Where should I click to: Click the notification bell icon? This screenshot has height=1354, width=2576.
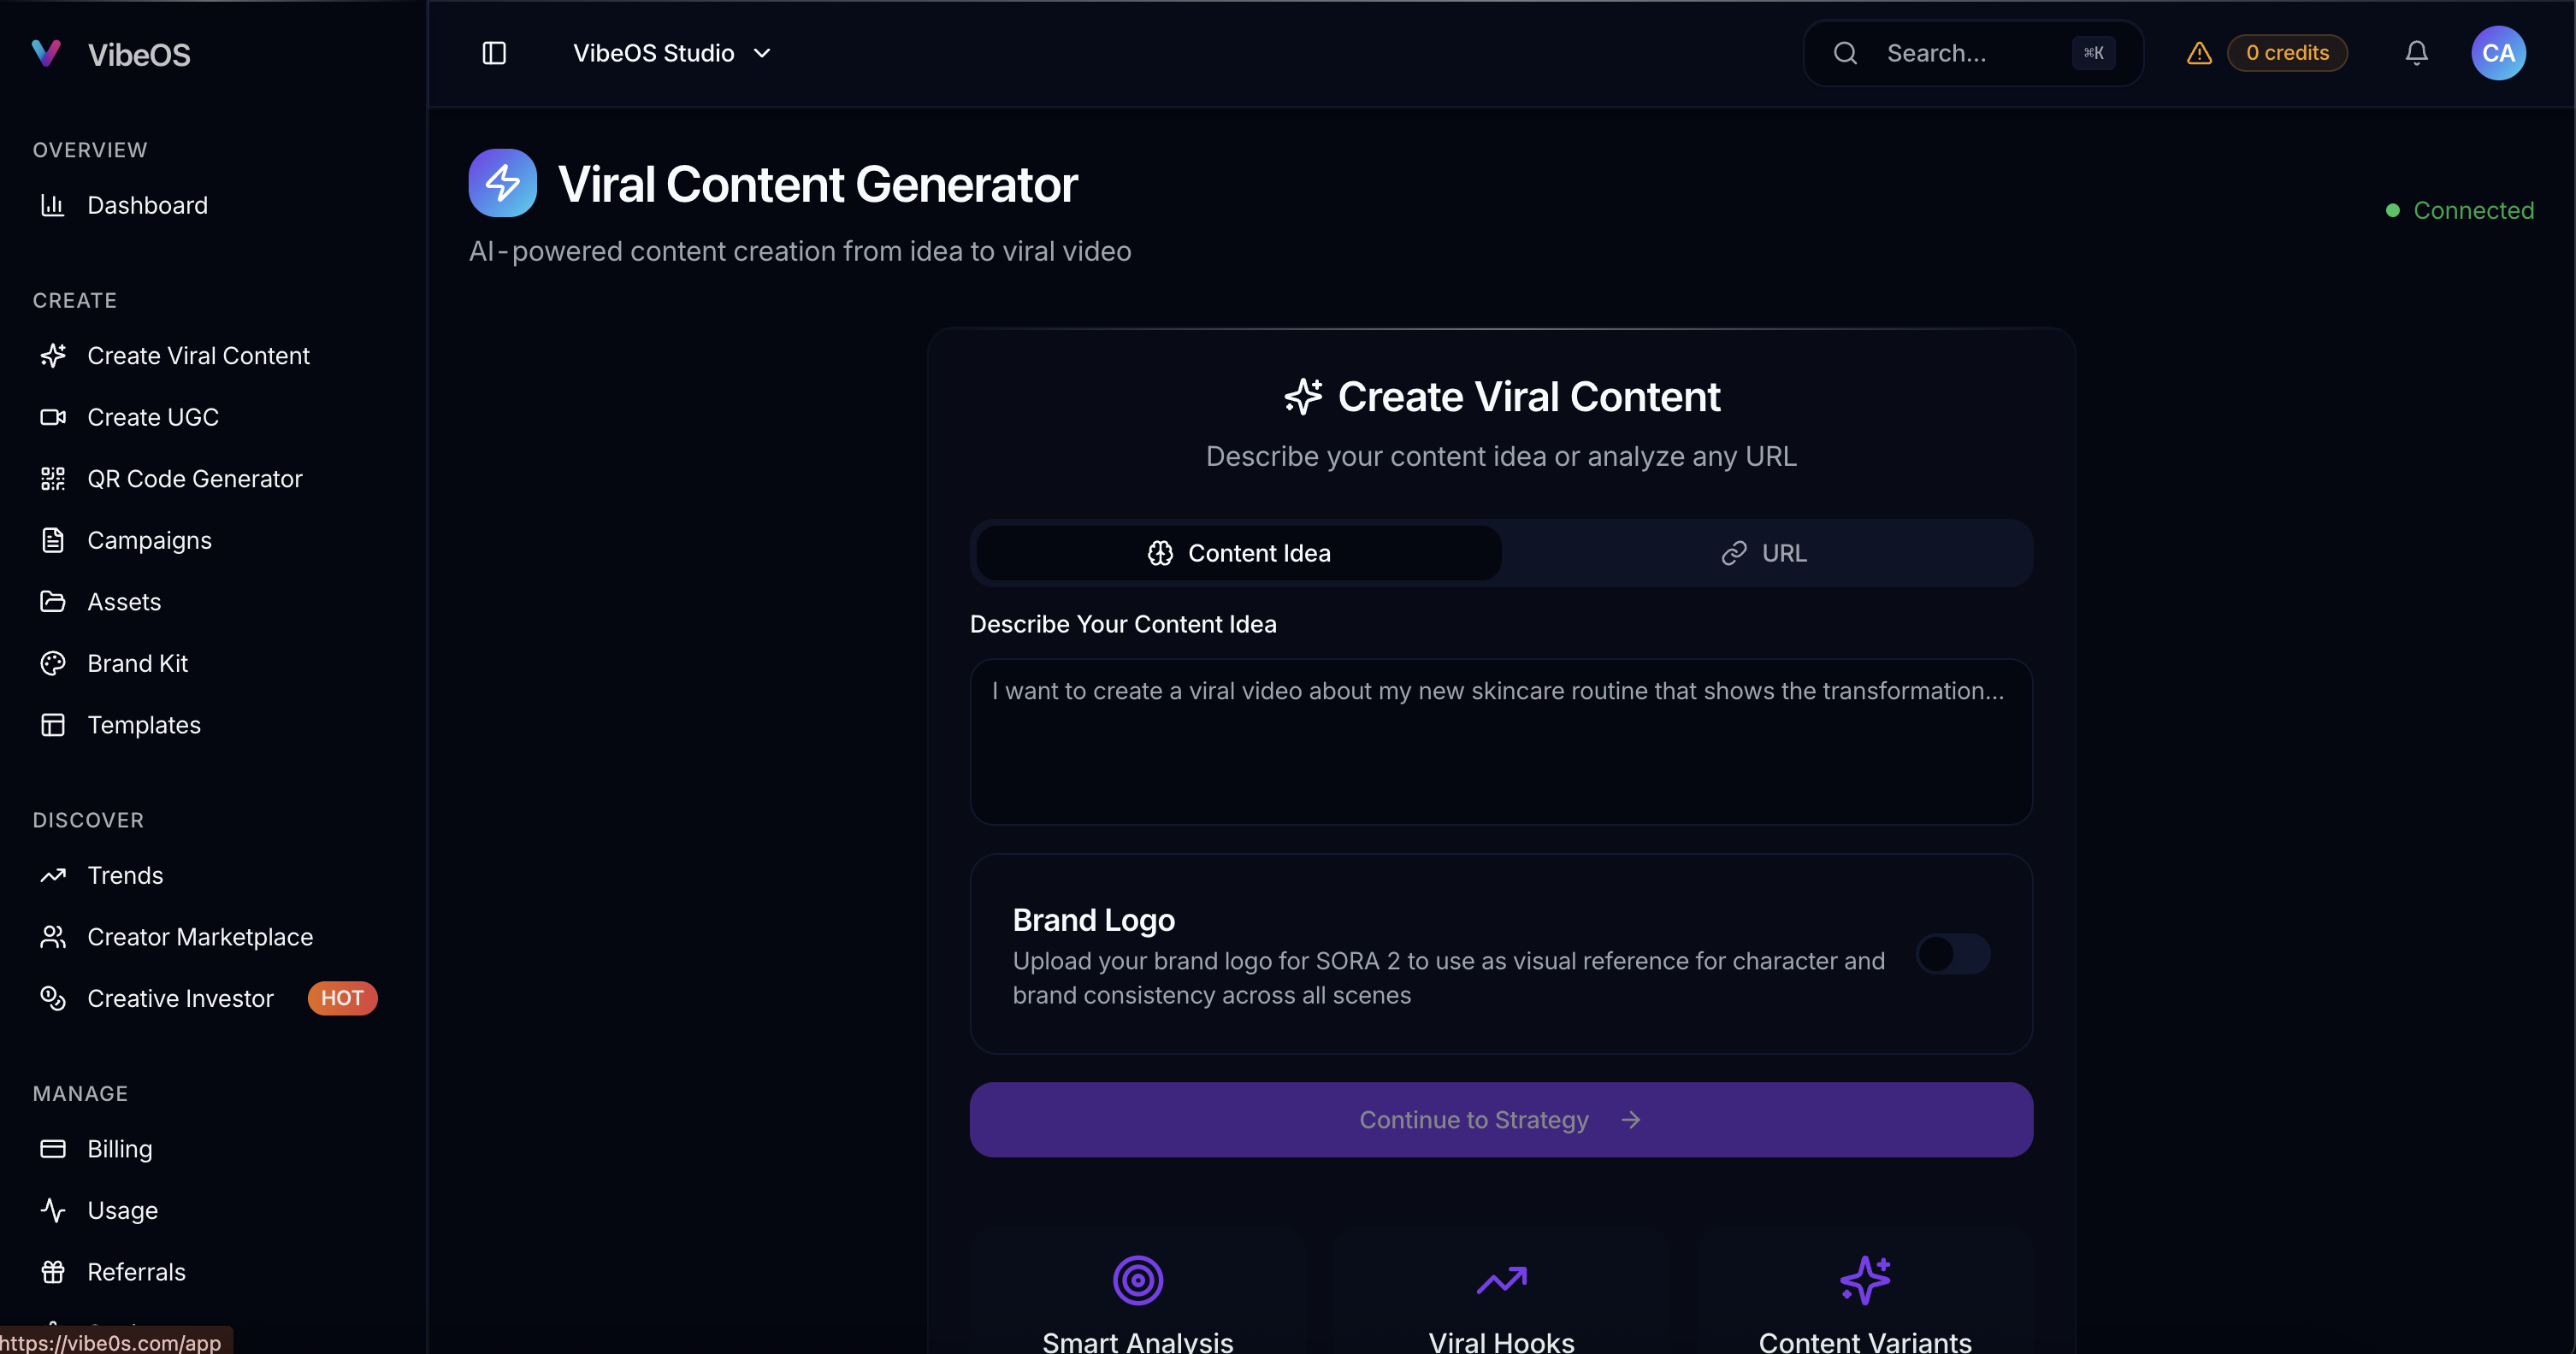click(2417, 53)
